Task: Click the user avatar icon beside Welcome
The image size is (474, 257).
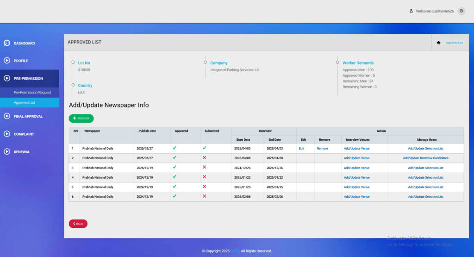Action: click(411, 11)
